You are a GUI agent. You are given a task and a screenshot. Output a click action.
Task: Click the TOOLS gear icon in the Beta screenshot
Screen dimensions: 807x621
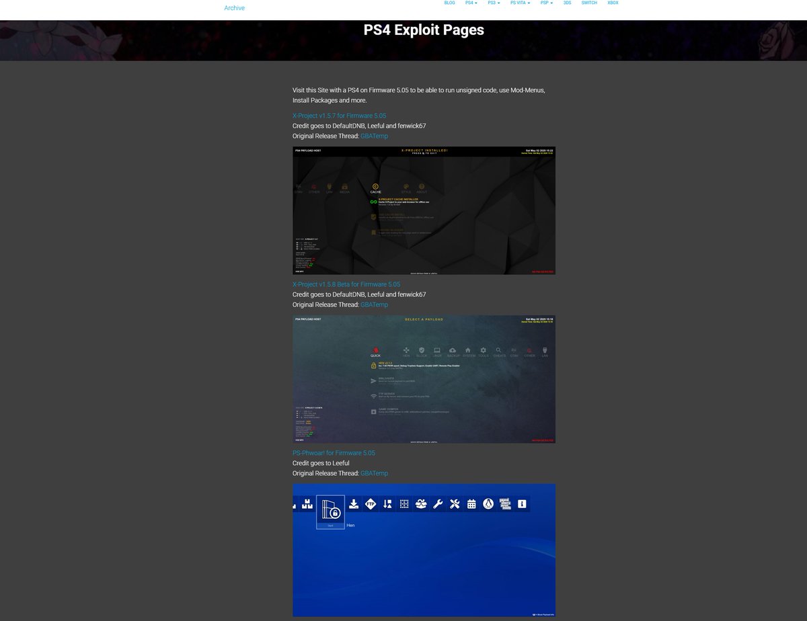[x=484, y=350]
